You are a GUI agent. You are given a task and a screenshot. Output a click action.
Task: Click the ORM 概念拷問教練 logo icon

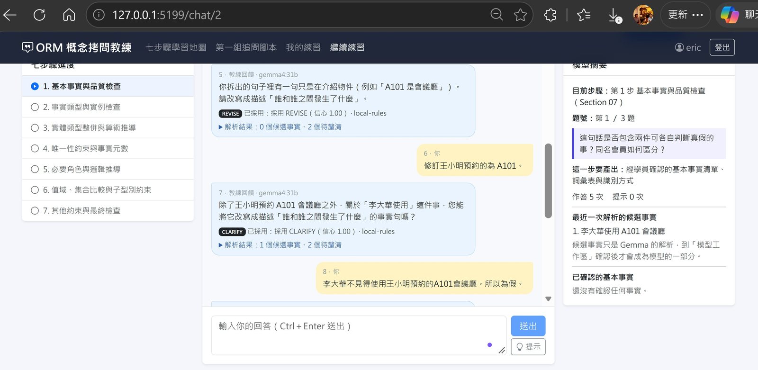pyautogui.click(x=27, y=47)
